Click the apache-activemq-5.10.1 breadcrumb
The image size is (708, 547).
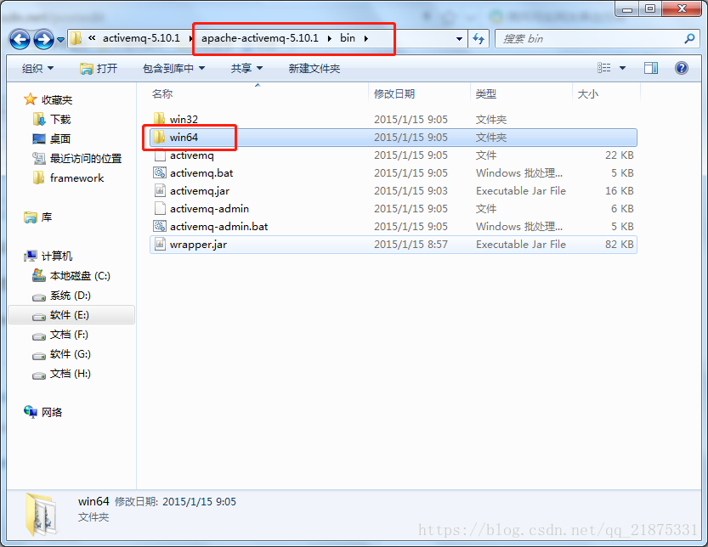(x=259, y=38)
